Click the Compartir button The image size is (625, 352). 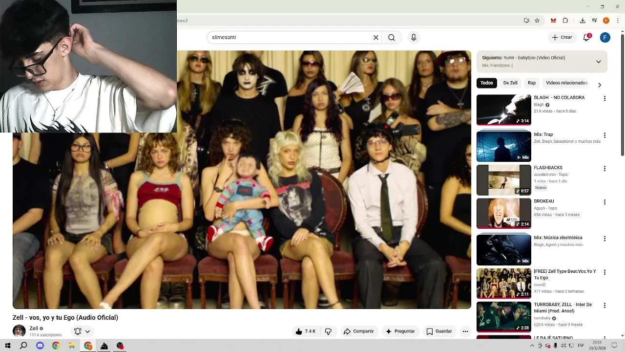(358, 331)
